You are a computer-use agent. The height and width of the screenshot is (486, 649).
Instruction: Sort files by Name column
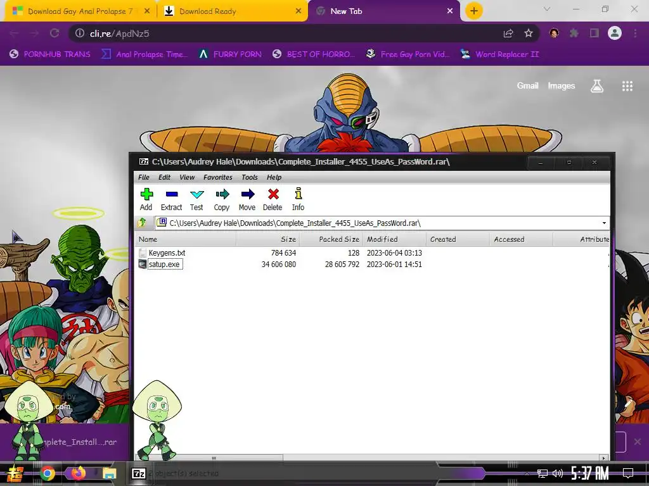pyautogui.click(x=186, y=239)
